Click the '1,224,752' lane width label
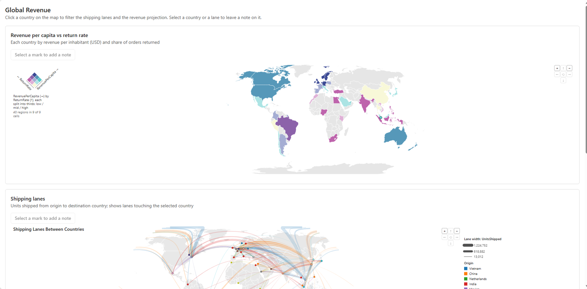Viewport: 587px width, 289px height. click(x=481, y=245)
